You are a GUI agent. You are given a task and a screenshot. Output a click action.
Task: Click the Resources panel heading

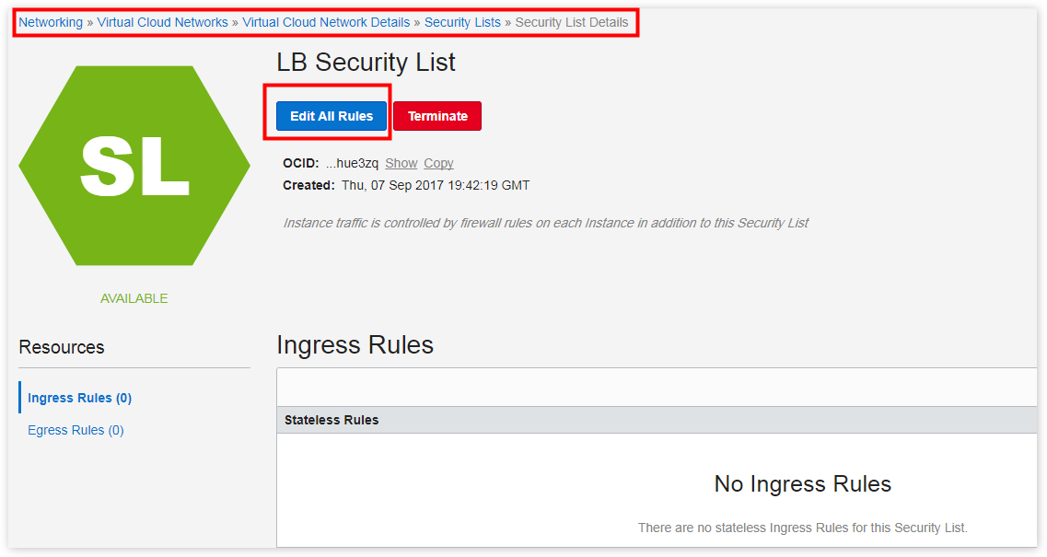[61, 347]
